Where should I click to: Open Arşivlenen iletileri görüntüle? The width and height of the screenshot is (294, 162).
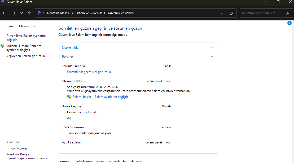click(x=26, y=56)
